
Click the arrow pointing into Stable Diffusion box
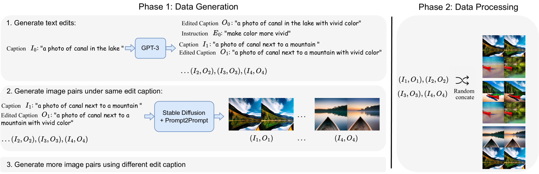pyautogui.click(x=149, y=116)
